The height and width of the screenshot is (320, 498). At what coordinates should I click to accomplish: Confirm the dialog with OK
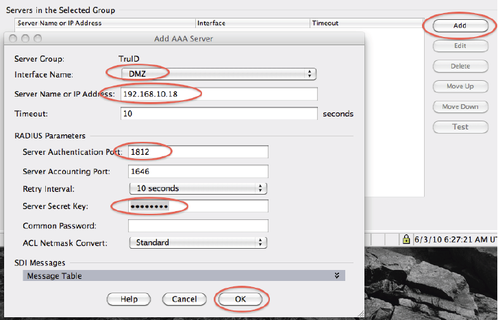(x=239, y=299)
